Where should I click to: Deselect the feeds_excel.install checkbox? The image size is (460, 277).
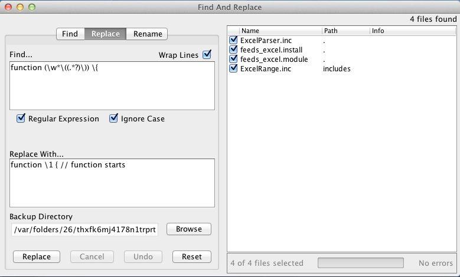click(x=233, y=50)
